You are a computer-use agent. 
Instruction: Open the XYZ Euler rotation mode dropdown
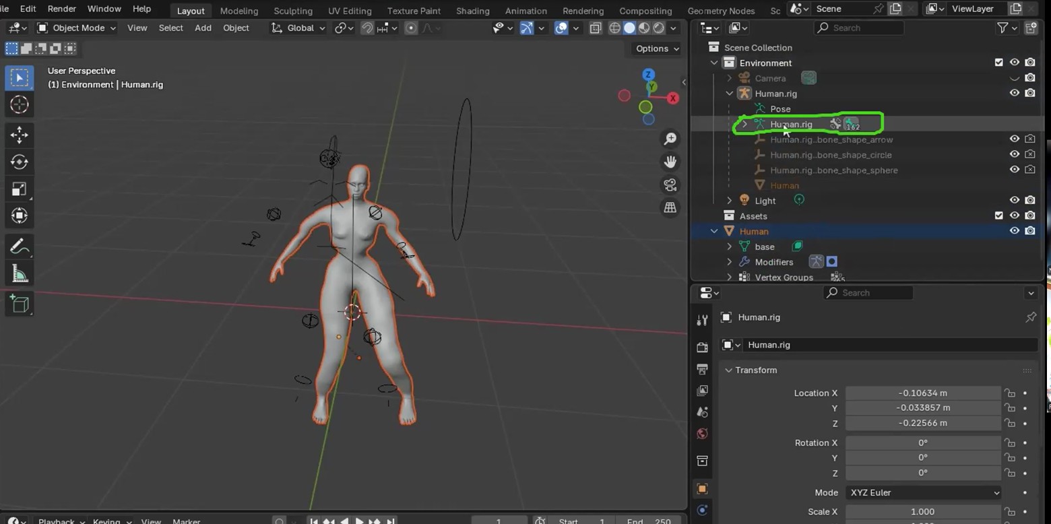pos(923,492)
